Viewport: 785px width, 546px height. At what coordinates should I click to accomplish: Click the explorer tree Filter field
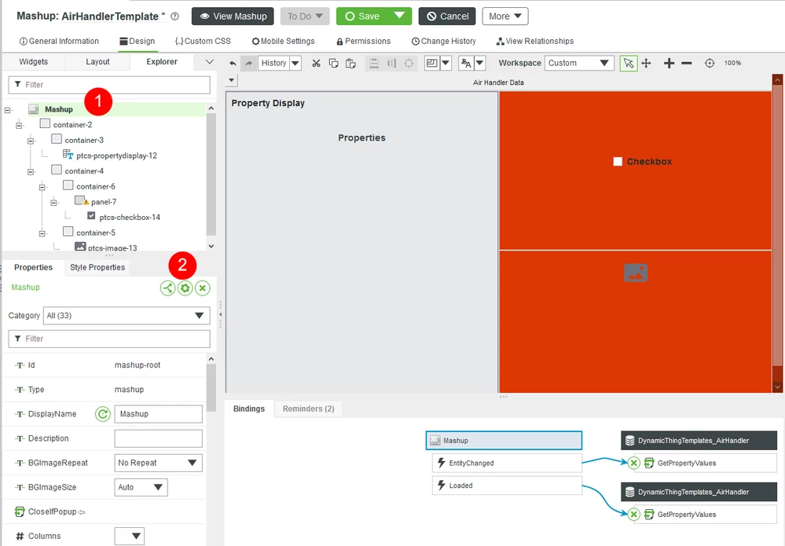click(x=109, y=85)
